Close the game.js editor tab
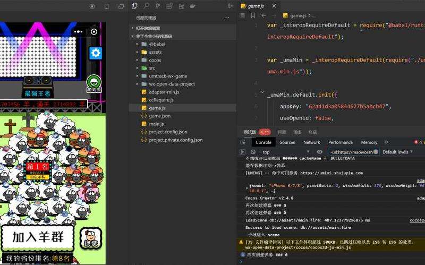The image size is (425, 265). 274,6
